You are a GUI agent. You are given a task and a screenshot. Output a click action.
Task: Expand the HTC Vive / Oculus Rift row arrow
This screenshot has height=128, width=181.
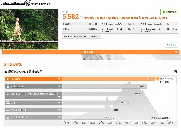click(x=59, y=97)
